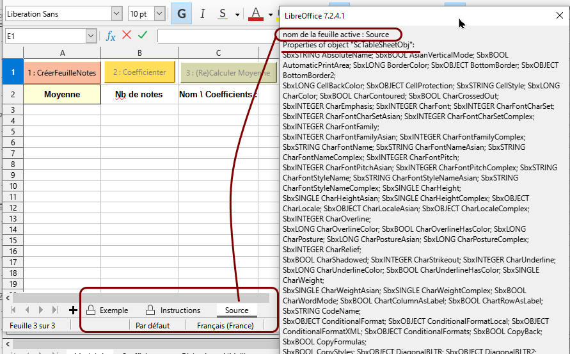Add a new sheet with plus icon
The width and height of the screenshot is (570, 354).
click(73, 310)
